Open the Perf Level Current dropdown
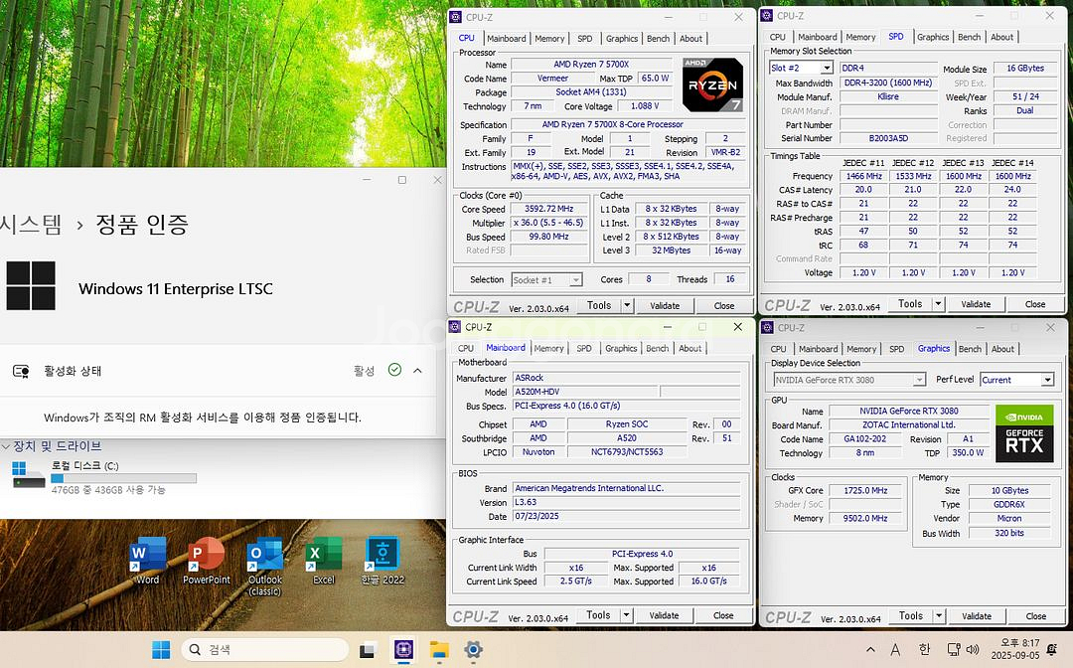 coord(1047,380)
